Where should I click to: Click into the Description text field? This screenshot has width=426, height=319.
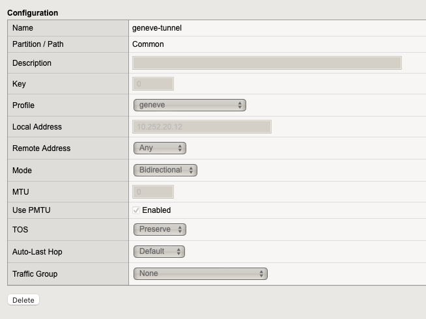(x=267, y=63)
